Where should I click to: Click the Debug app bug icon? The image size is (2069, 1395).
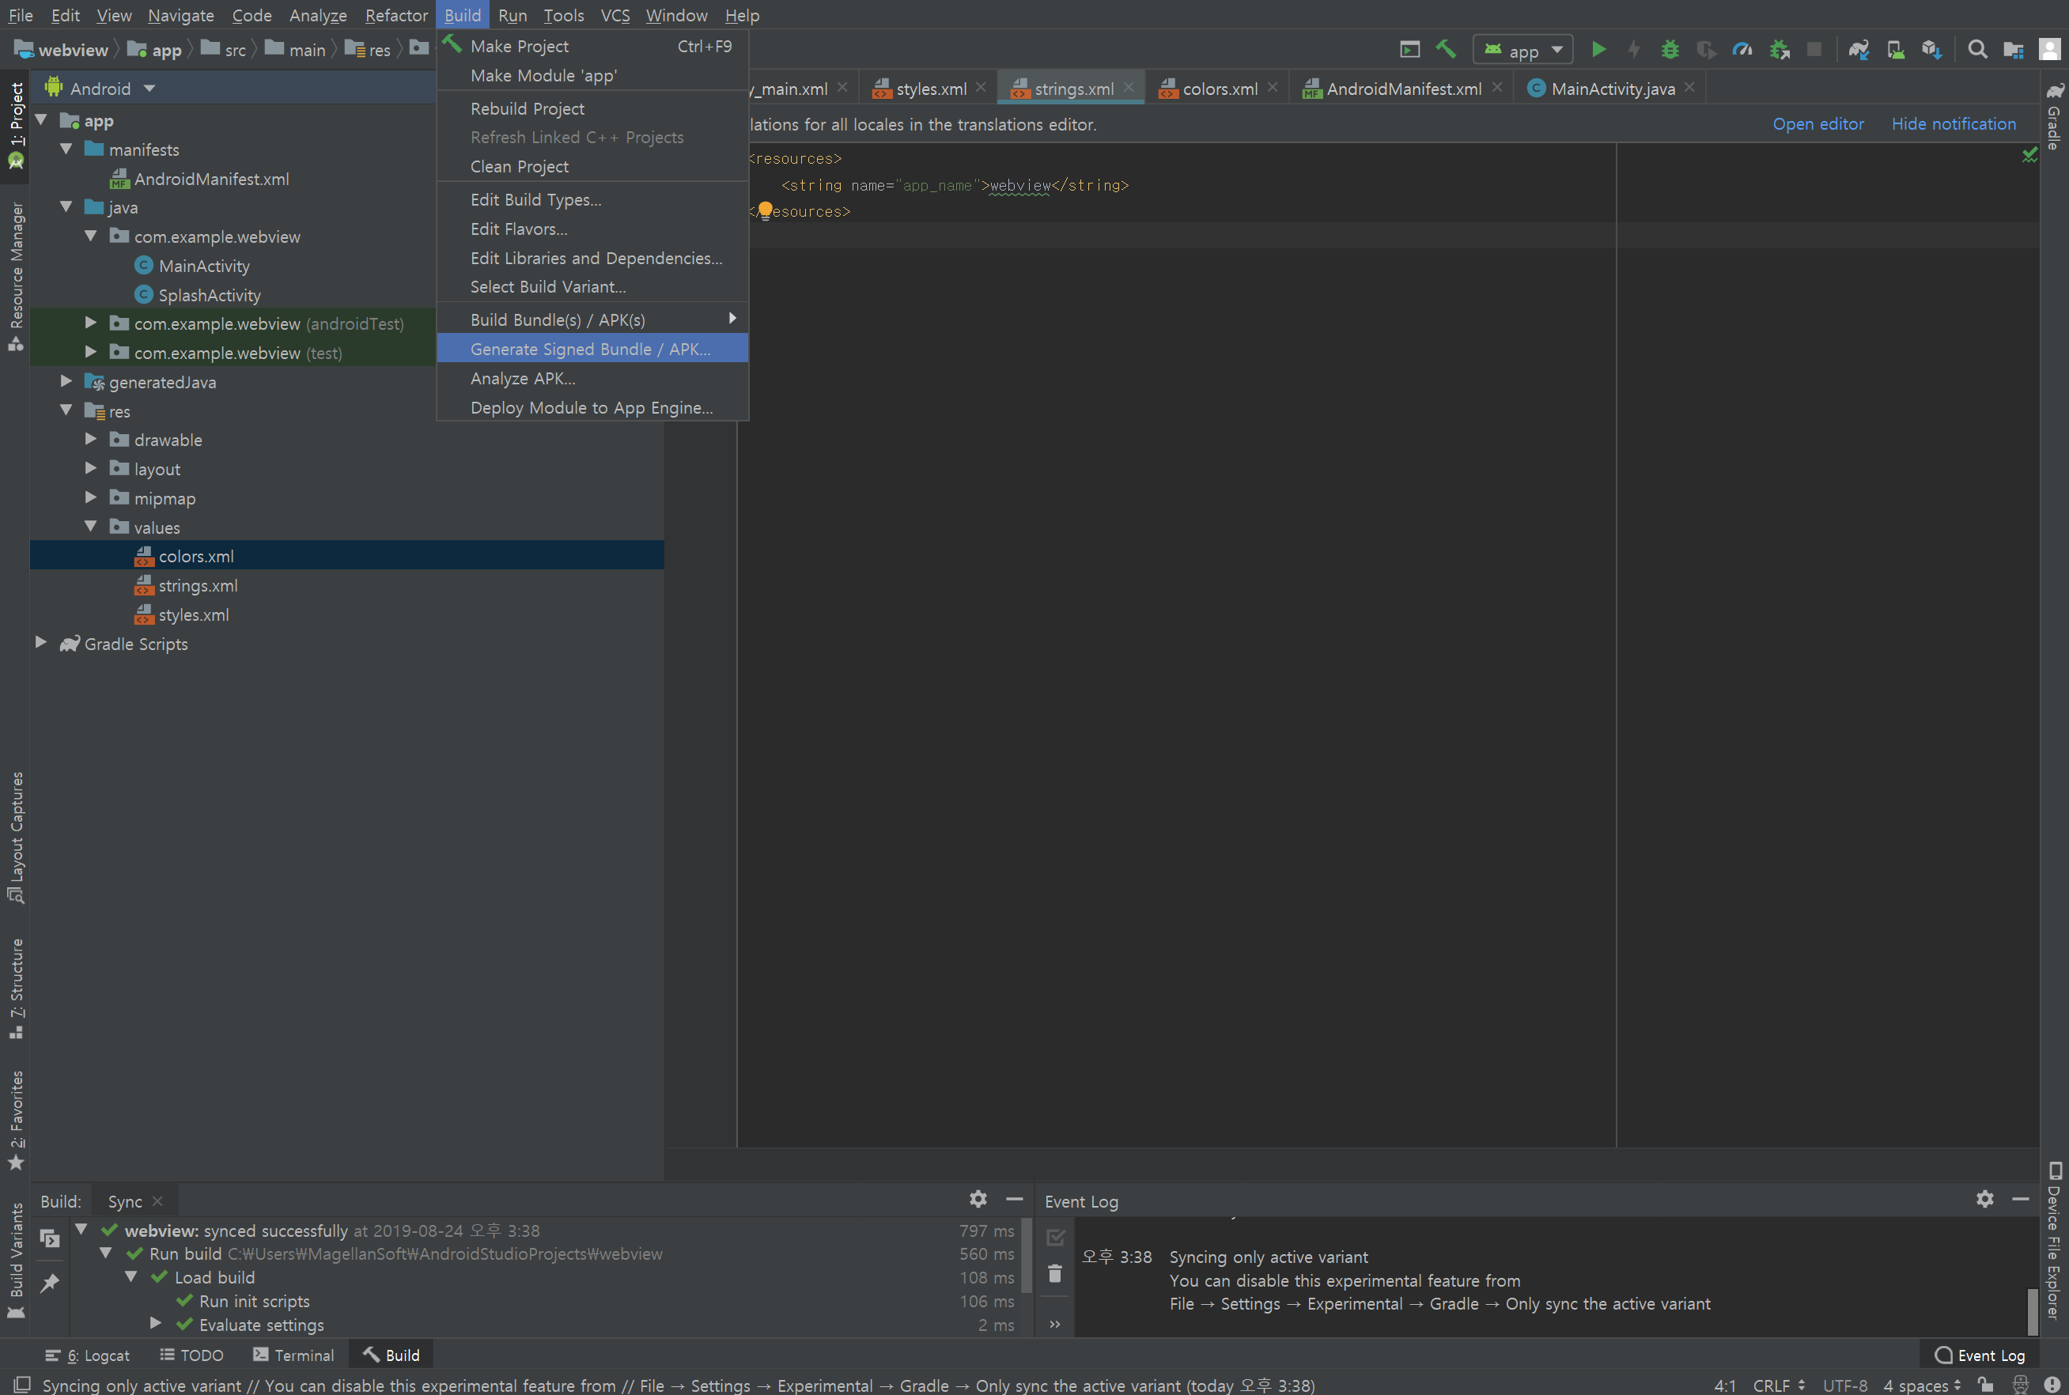point(1670,50)
